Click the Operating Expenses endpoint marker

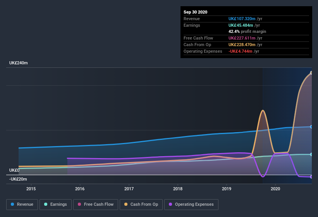click(311, 177)
